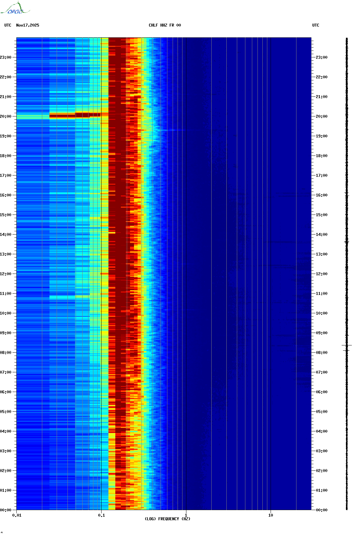Click the 0.01 frequency axis label
The width and height of the screenshot is (361, 536).
[17, 515]
